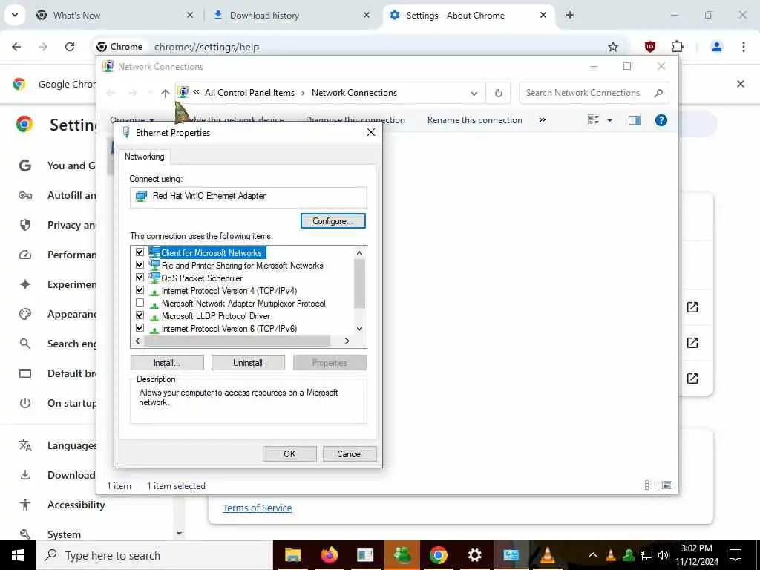760x570 pixels.
Task: Click the items list left scroll arrow
Action: coord(137,341)
